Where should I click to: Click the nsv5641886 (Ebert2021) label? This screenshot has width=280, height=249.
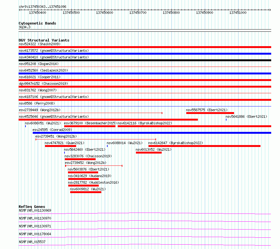(x=246, y=116)
